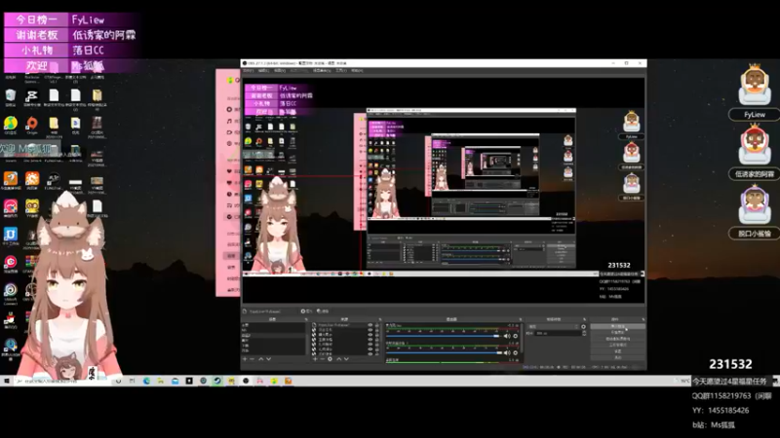Select the music note icon in the pink sidebar window
Image resolution: width=780 pixels, height=438 pixels.
point(229,121)
